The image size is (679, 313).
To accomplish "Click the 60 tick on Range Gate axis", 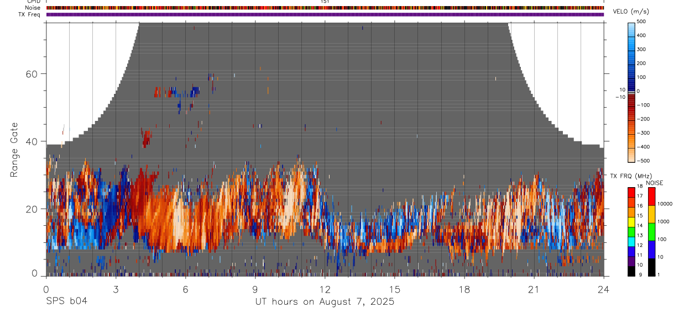I will [x=32, y=73].
